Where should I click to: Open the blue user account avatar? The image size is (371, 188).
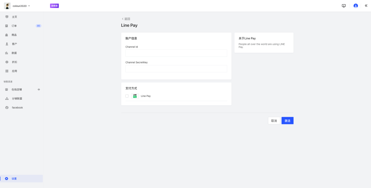tap(356, 6)
